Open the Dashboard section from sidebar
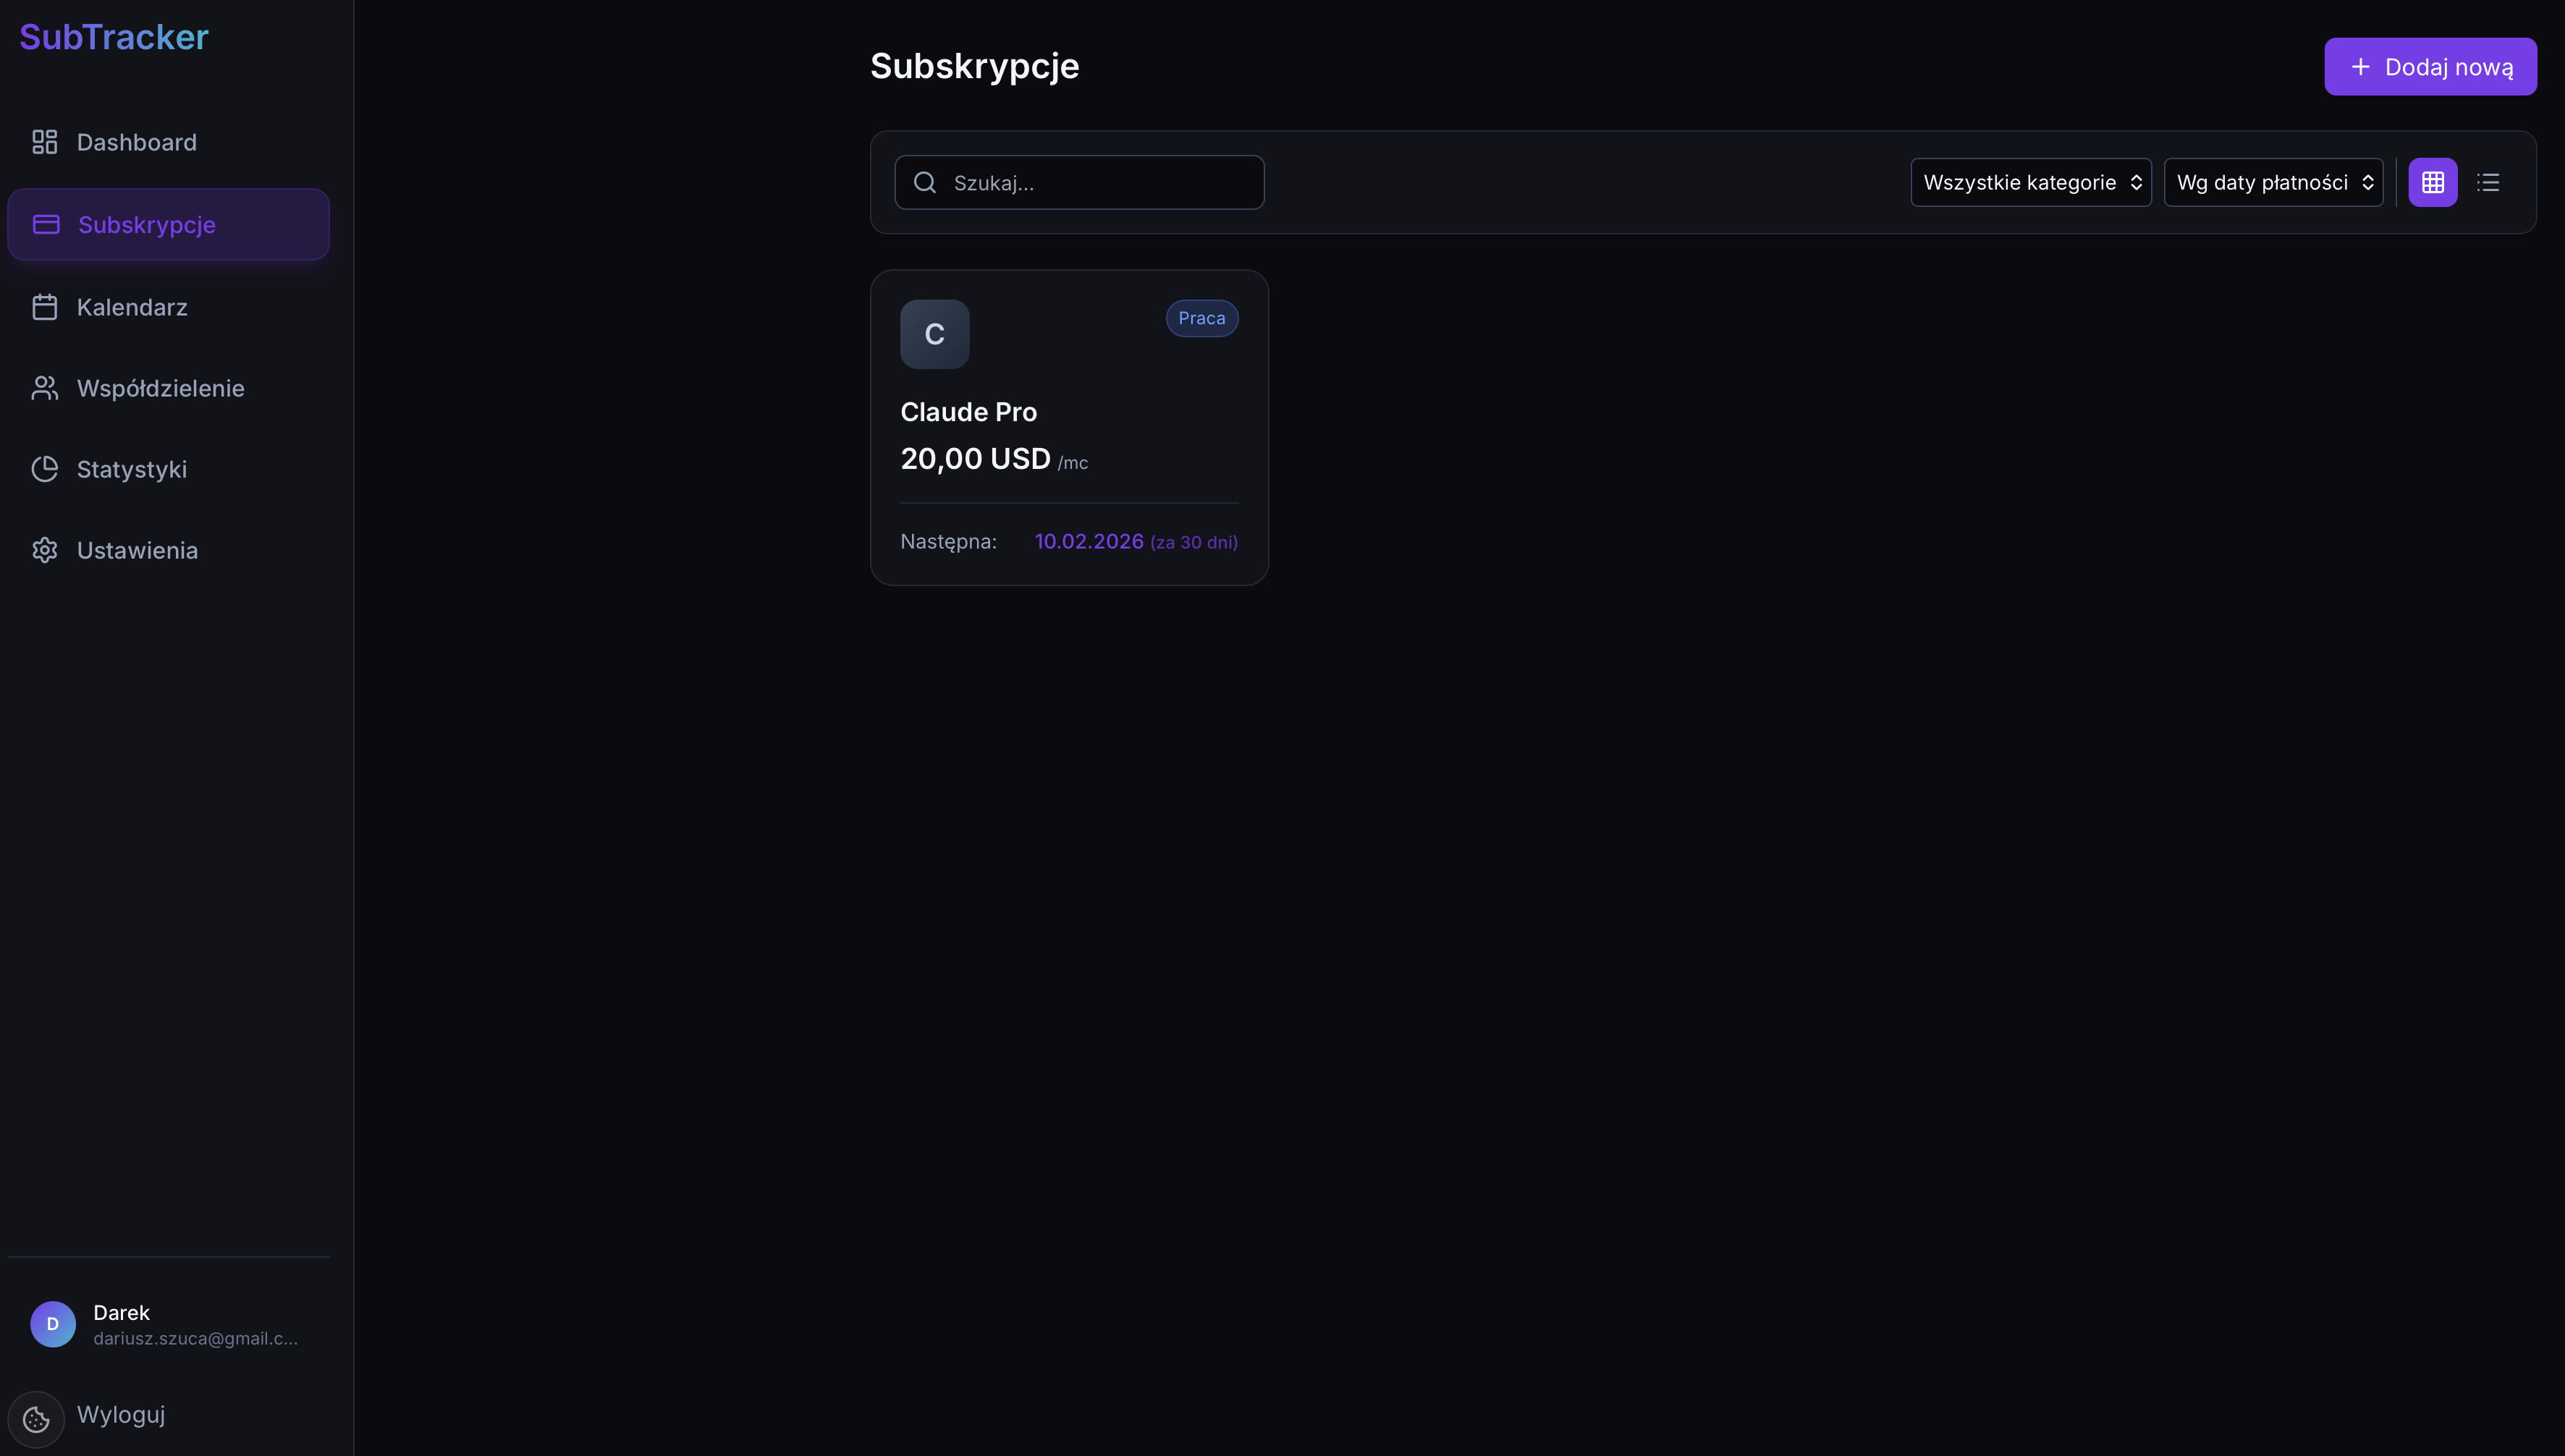 point(136,141)
